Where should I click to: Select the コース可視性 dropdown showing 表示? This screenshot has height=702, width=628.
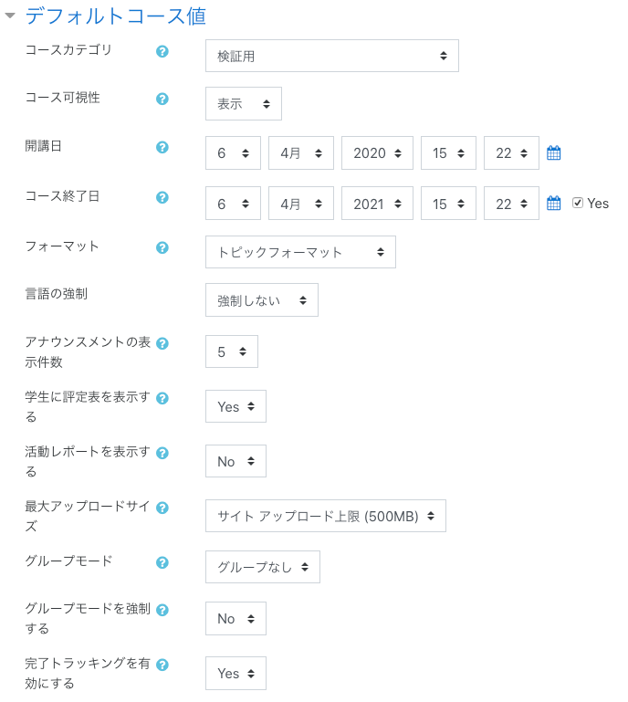coord(243,104)
